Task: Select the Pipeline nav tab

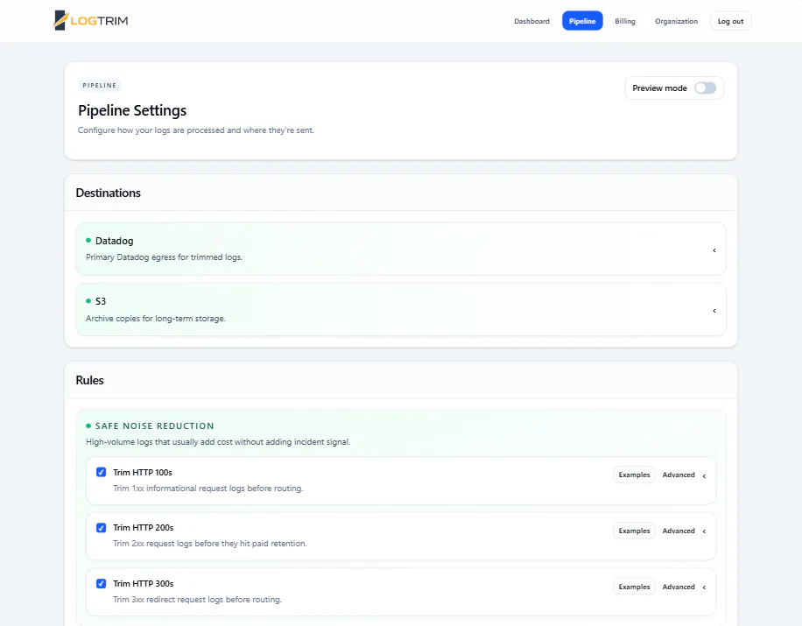Action: point(582,21)
